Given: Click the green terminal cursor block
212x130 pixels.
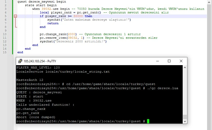Looking at the screenshot, I should (x=148, y=121).
